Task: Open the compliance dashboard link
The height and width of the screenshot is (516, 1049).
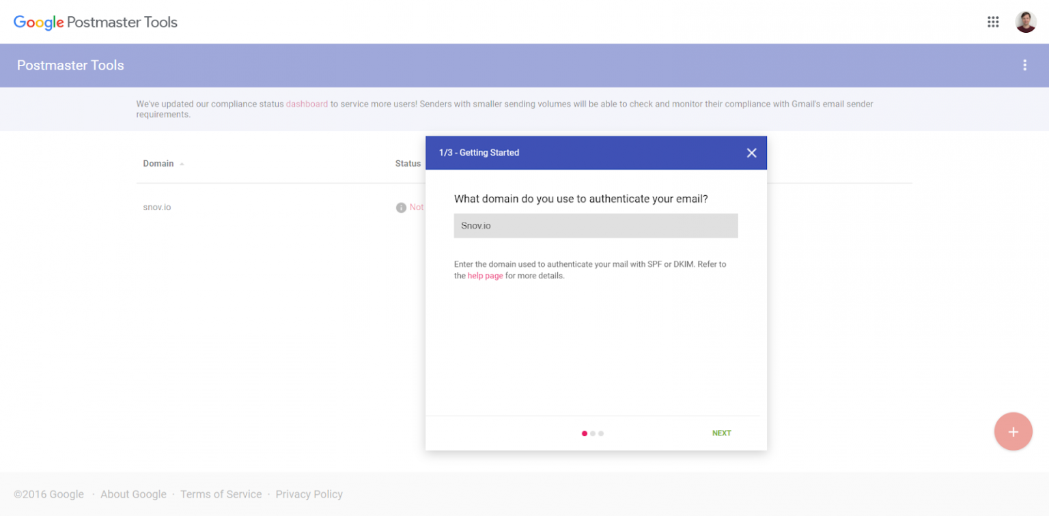Action: [x=307, y=104]
